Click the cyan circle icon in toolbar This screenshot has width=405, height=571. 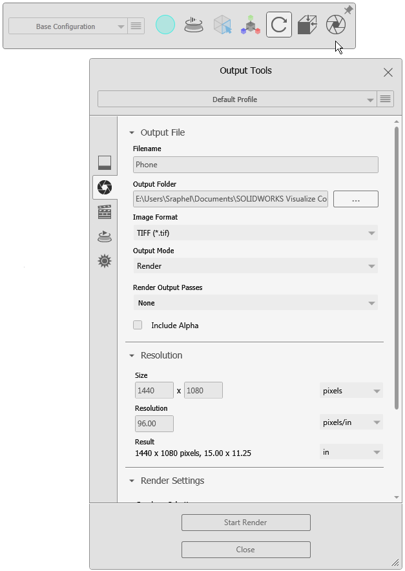click(166, 25)
